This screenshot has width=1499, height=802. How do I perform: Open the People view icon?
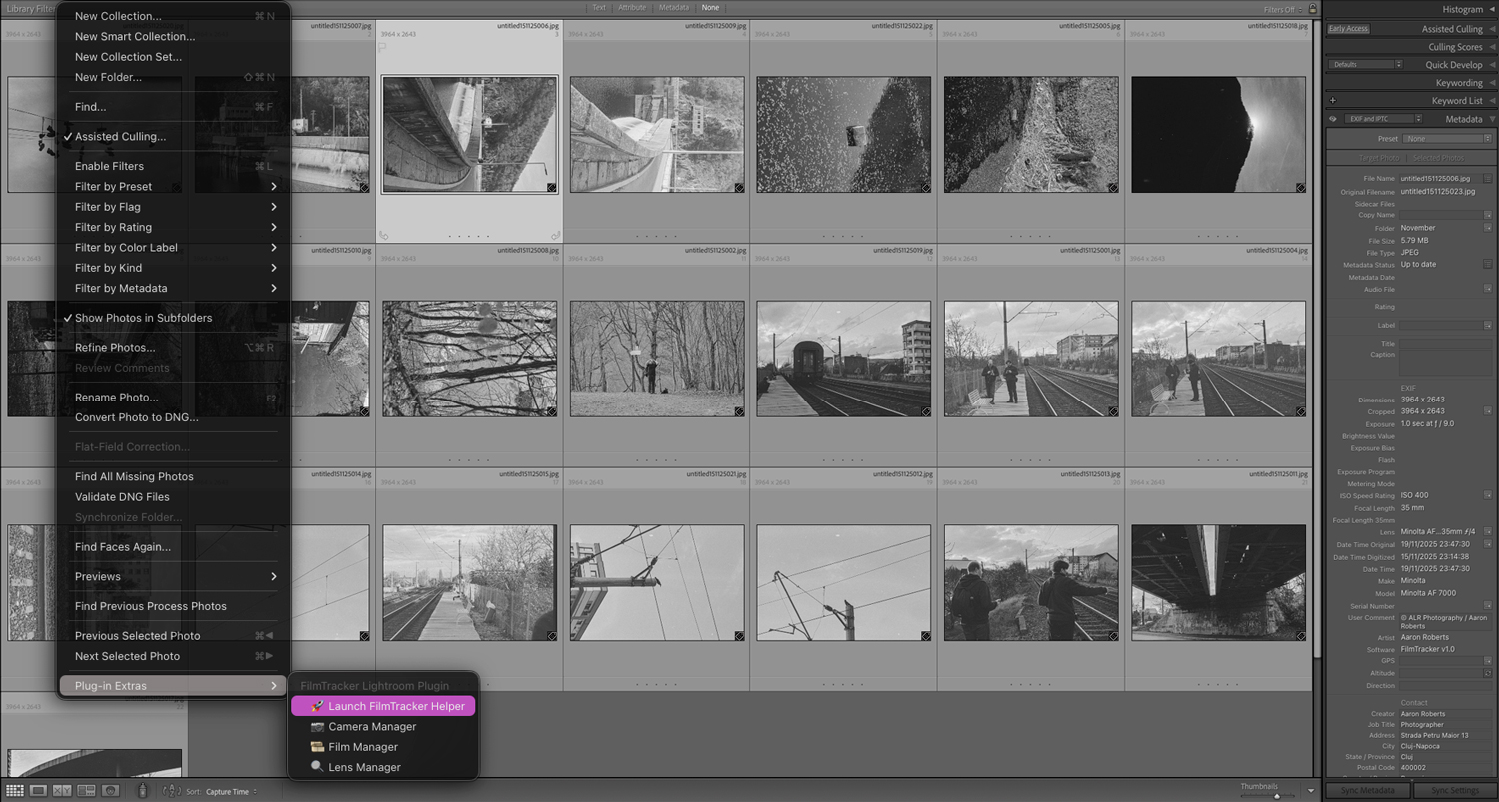coord(111,789)
